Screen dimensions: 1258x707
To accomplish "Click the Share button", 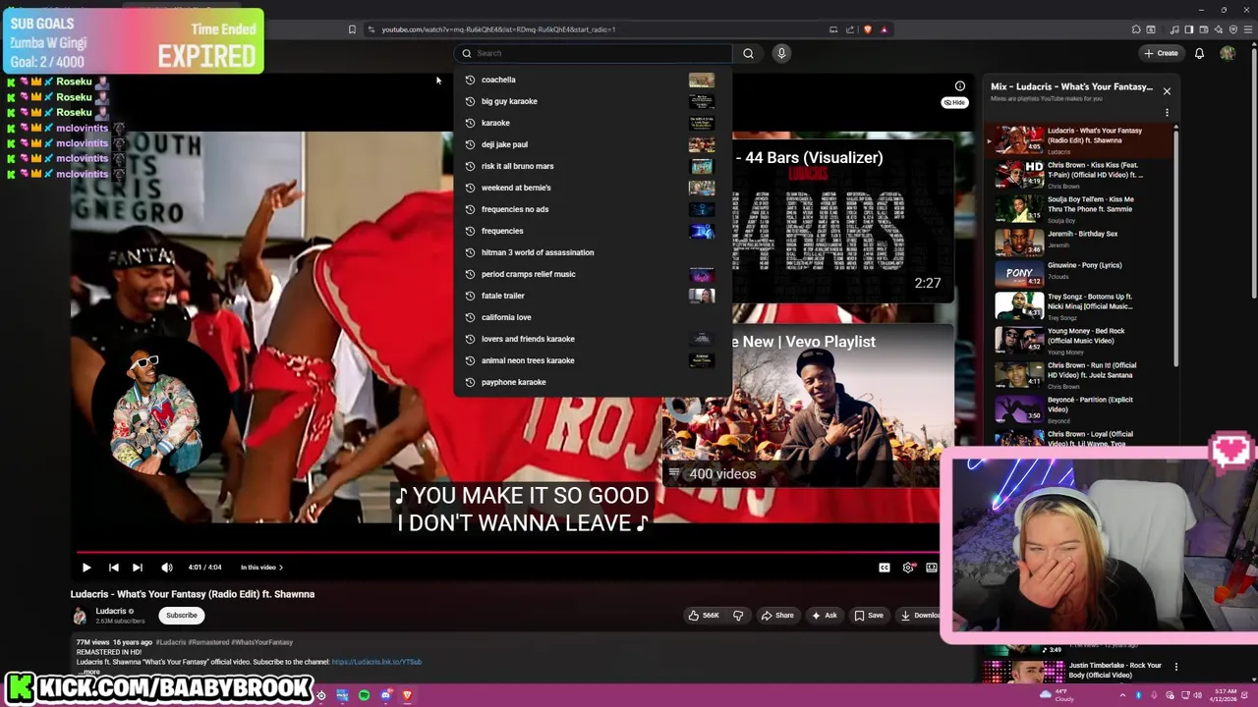I will [x=776, y=616].
